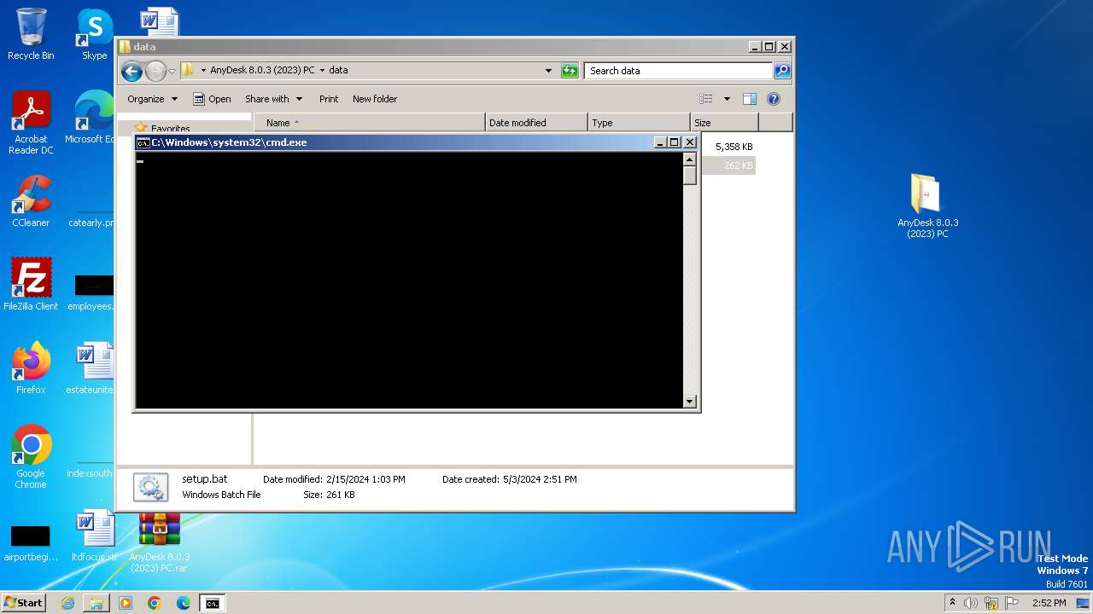
Task: Click the cmd window scroll up arrow
Action: (x=690, y=159)
